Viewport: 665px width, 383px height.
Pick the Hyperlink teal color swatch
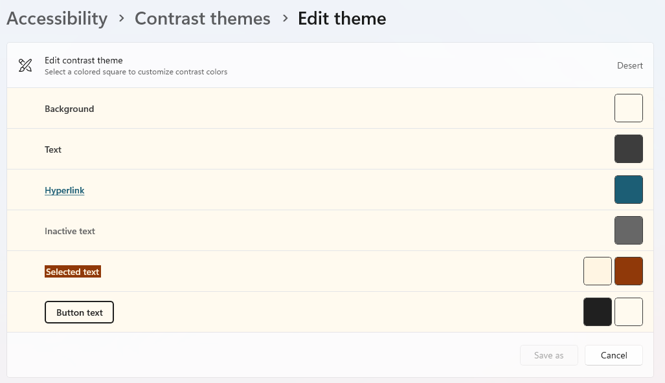tap(628, 190)
